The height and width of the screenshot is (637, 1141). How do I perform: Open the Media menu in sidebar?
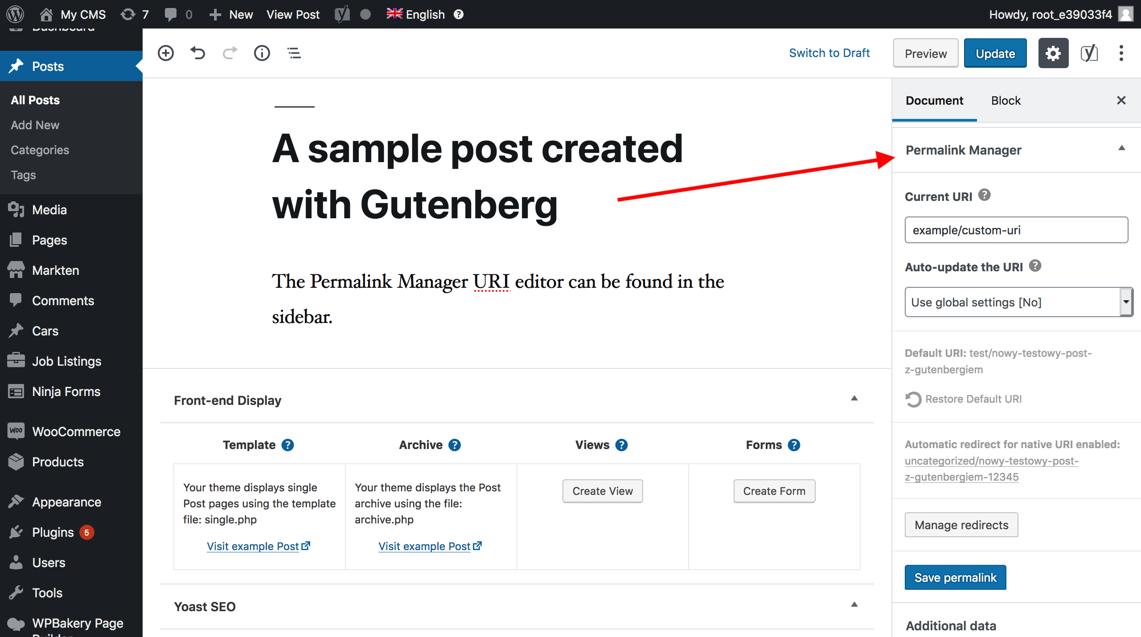49,210
